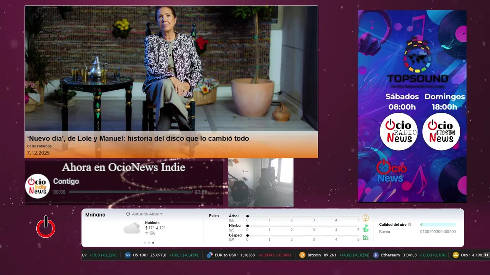Screen dimensions: 490x275
Task: Open the Ethereum ticker label
Action: tap(390, 255)
